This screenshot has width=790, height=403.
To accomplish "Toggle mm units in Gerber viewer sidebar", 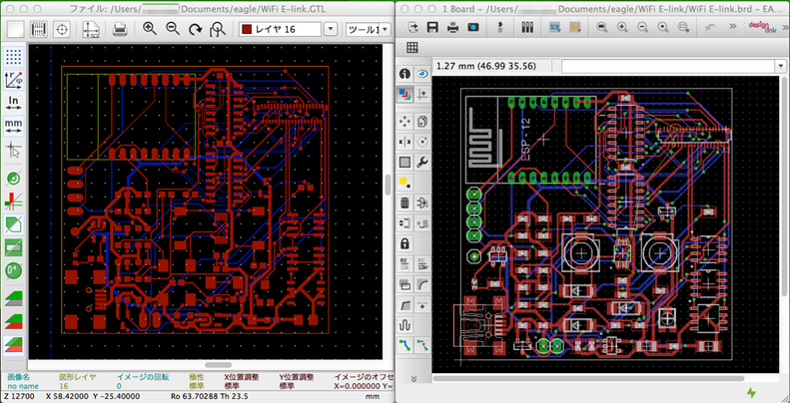I will [15, 126].
